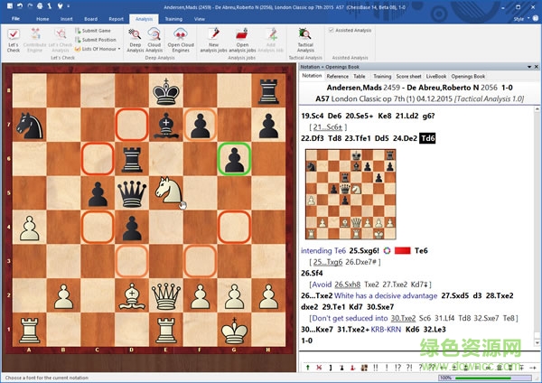The image size is (542, 383).
Task: Switch to the Home ribbon tab
Action: (x=42, y=19)
